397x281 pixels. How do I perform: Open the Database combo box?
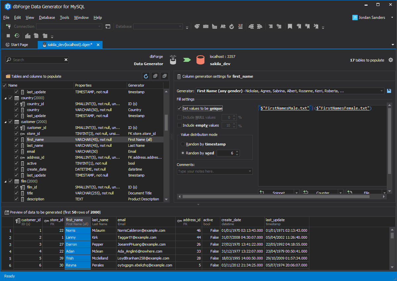158,26
